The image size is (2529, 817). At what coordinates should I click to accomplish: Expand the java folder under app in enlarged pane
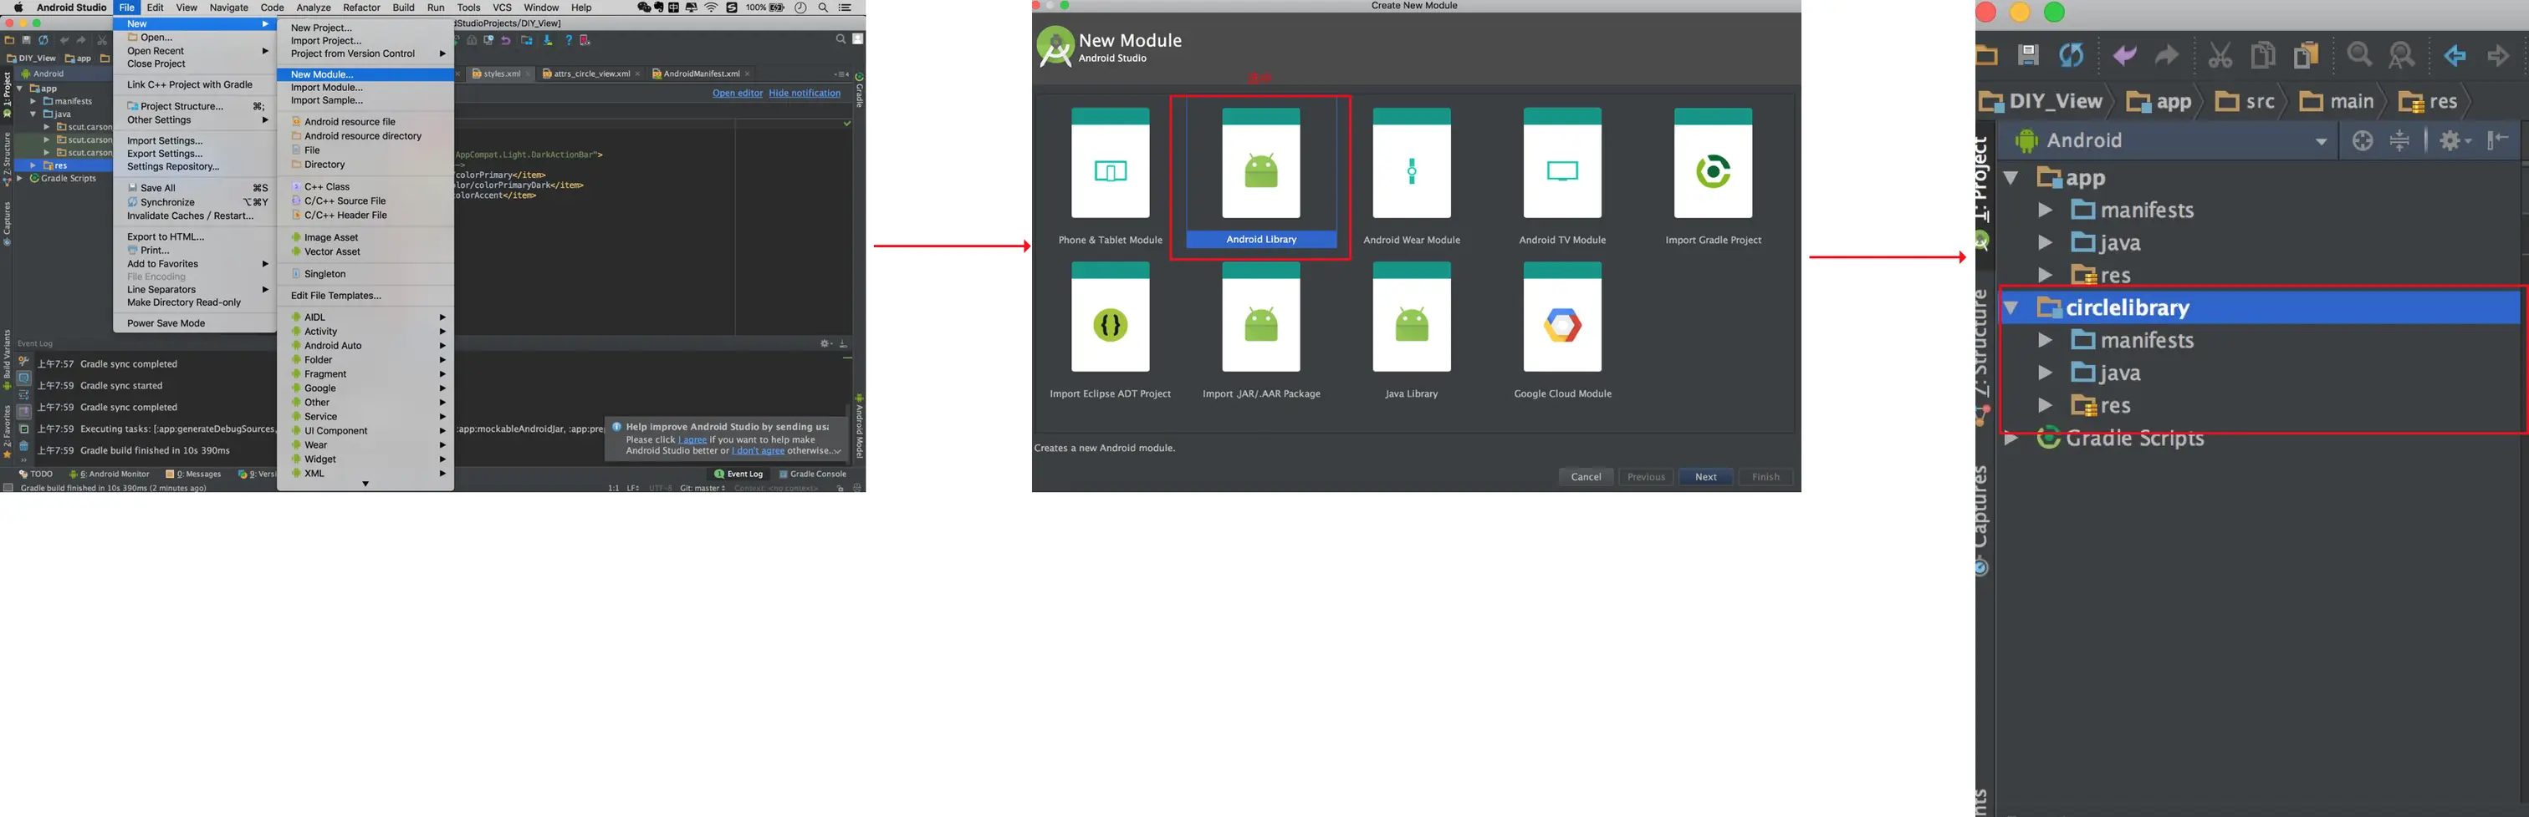tap(2045, 242)
